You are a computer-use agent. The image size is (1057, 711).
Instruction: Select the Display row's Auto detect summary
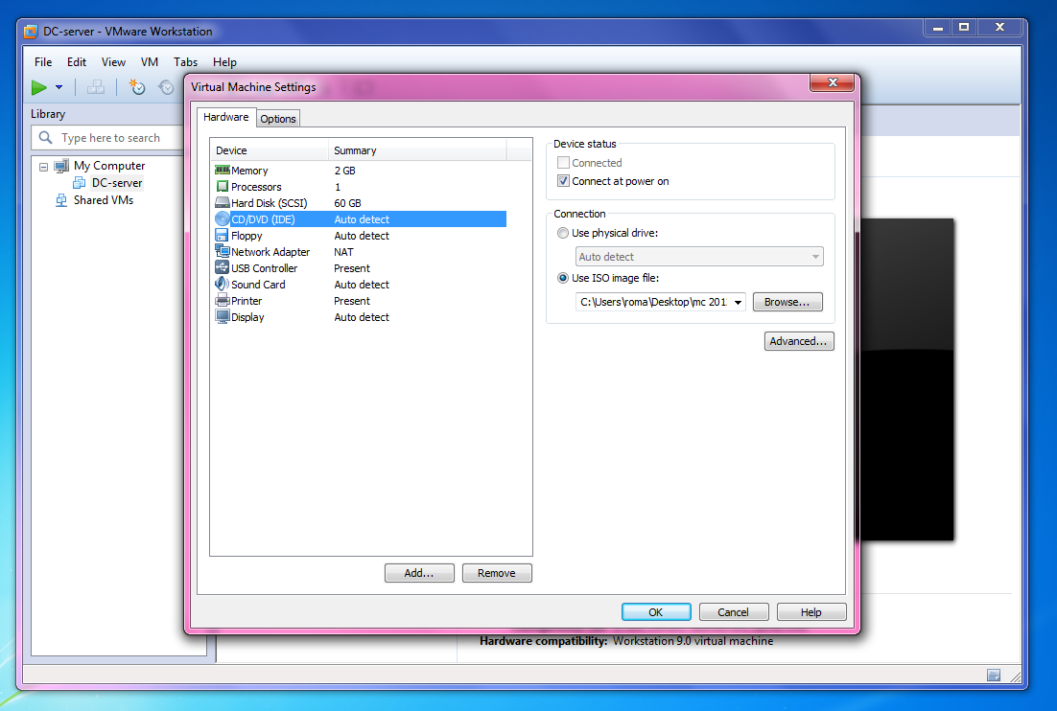362,317
